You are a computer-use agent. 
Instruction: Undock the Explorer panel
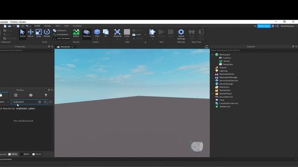point(293,46)
